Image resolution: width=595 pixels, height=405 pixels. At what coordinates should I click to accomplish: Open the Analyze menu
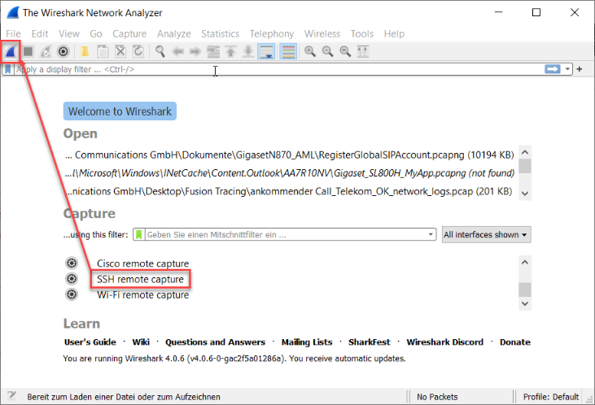pos(174,34)
